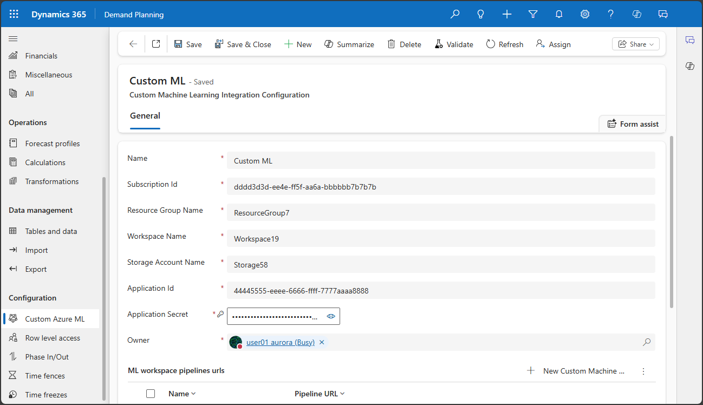Image resolution: width=703 pixels, height=405 pixels.
Task: Click the form's vertical scrollbar
Action: [672, 222]
